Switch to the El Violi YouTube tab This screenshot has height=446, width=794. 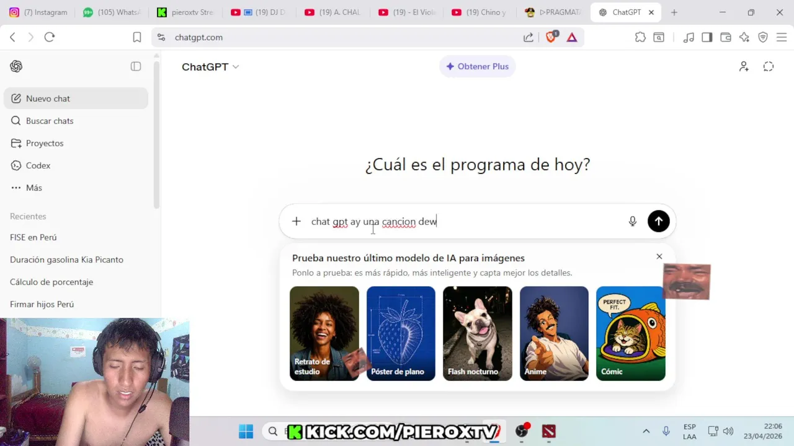click(x=407, y=12)
